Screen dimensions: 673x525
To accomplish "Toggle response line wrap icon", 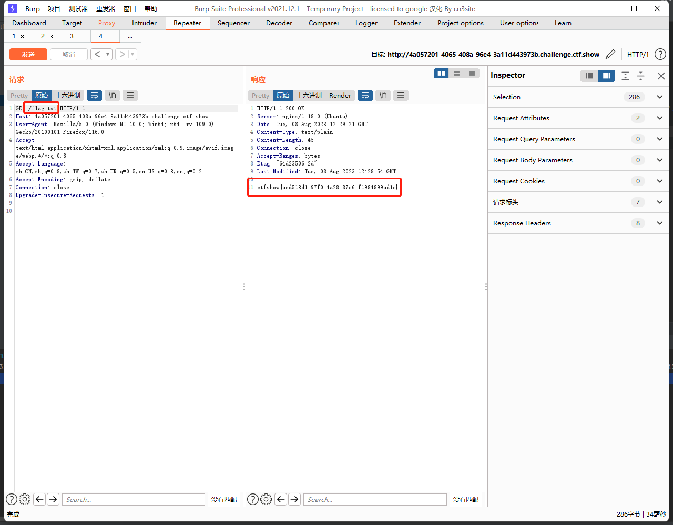I will coord(365,95).
